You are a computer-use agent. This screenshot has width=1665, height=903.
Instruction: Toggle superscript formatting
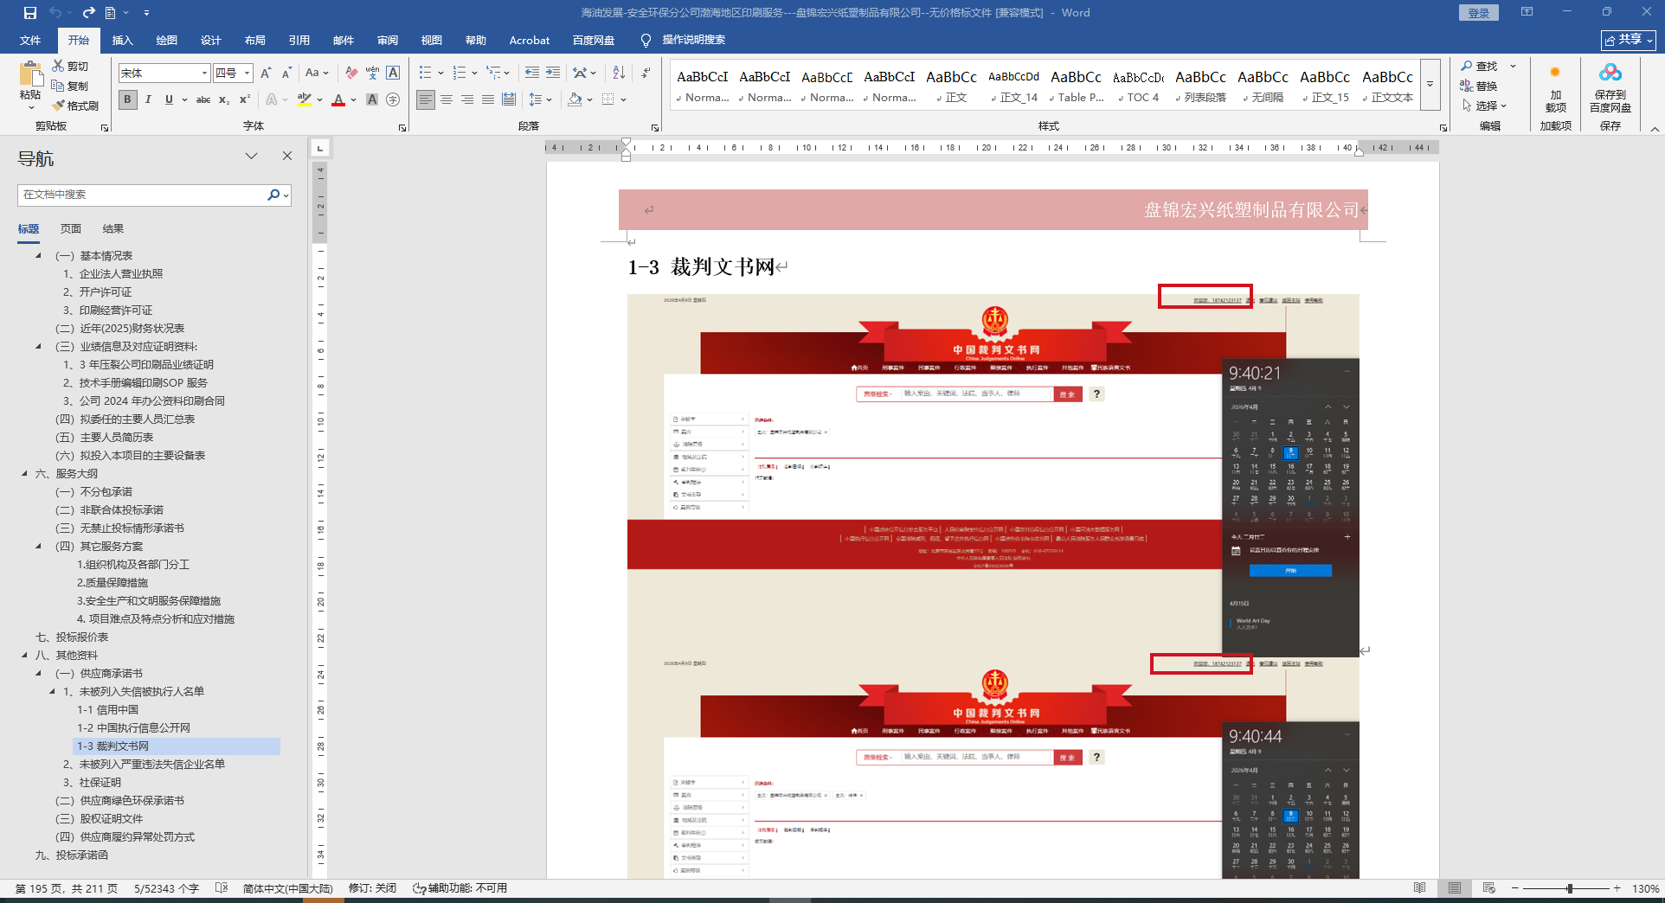pos(245,99)
